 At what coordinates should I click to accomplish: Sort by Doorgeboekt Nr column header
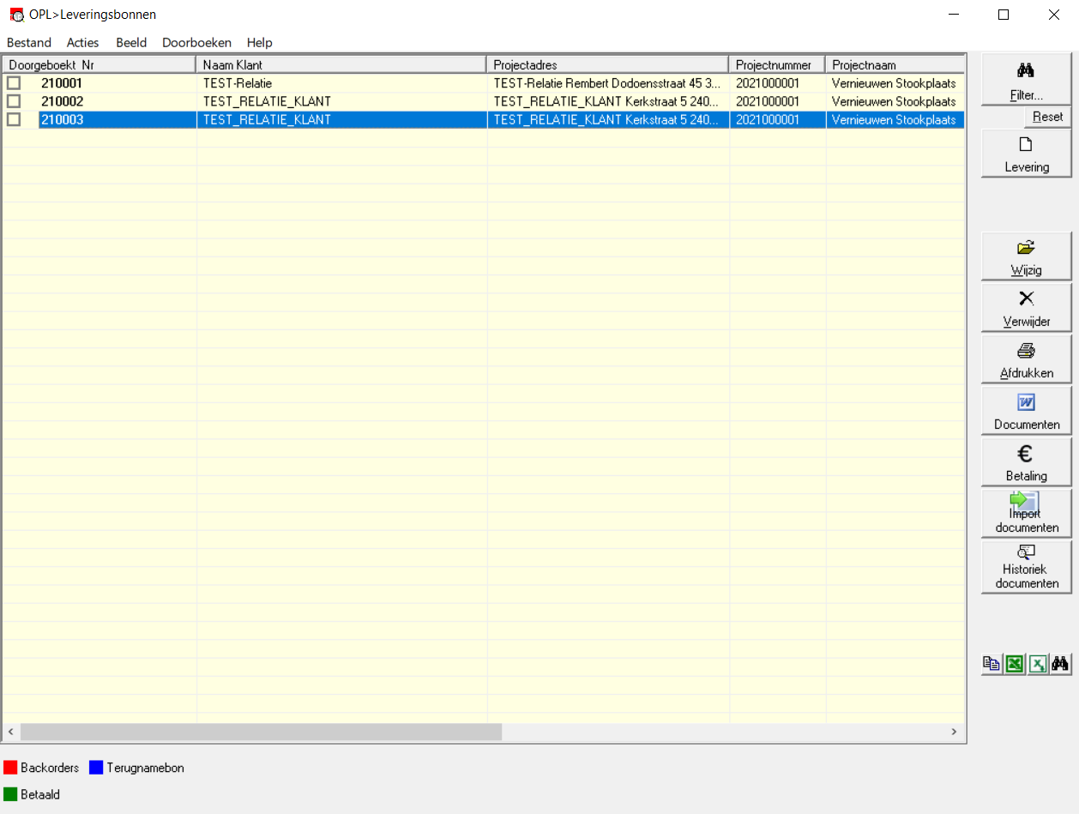point(99,65)
